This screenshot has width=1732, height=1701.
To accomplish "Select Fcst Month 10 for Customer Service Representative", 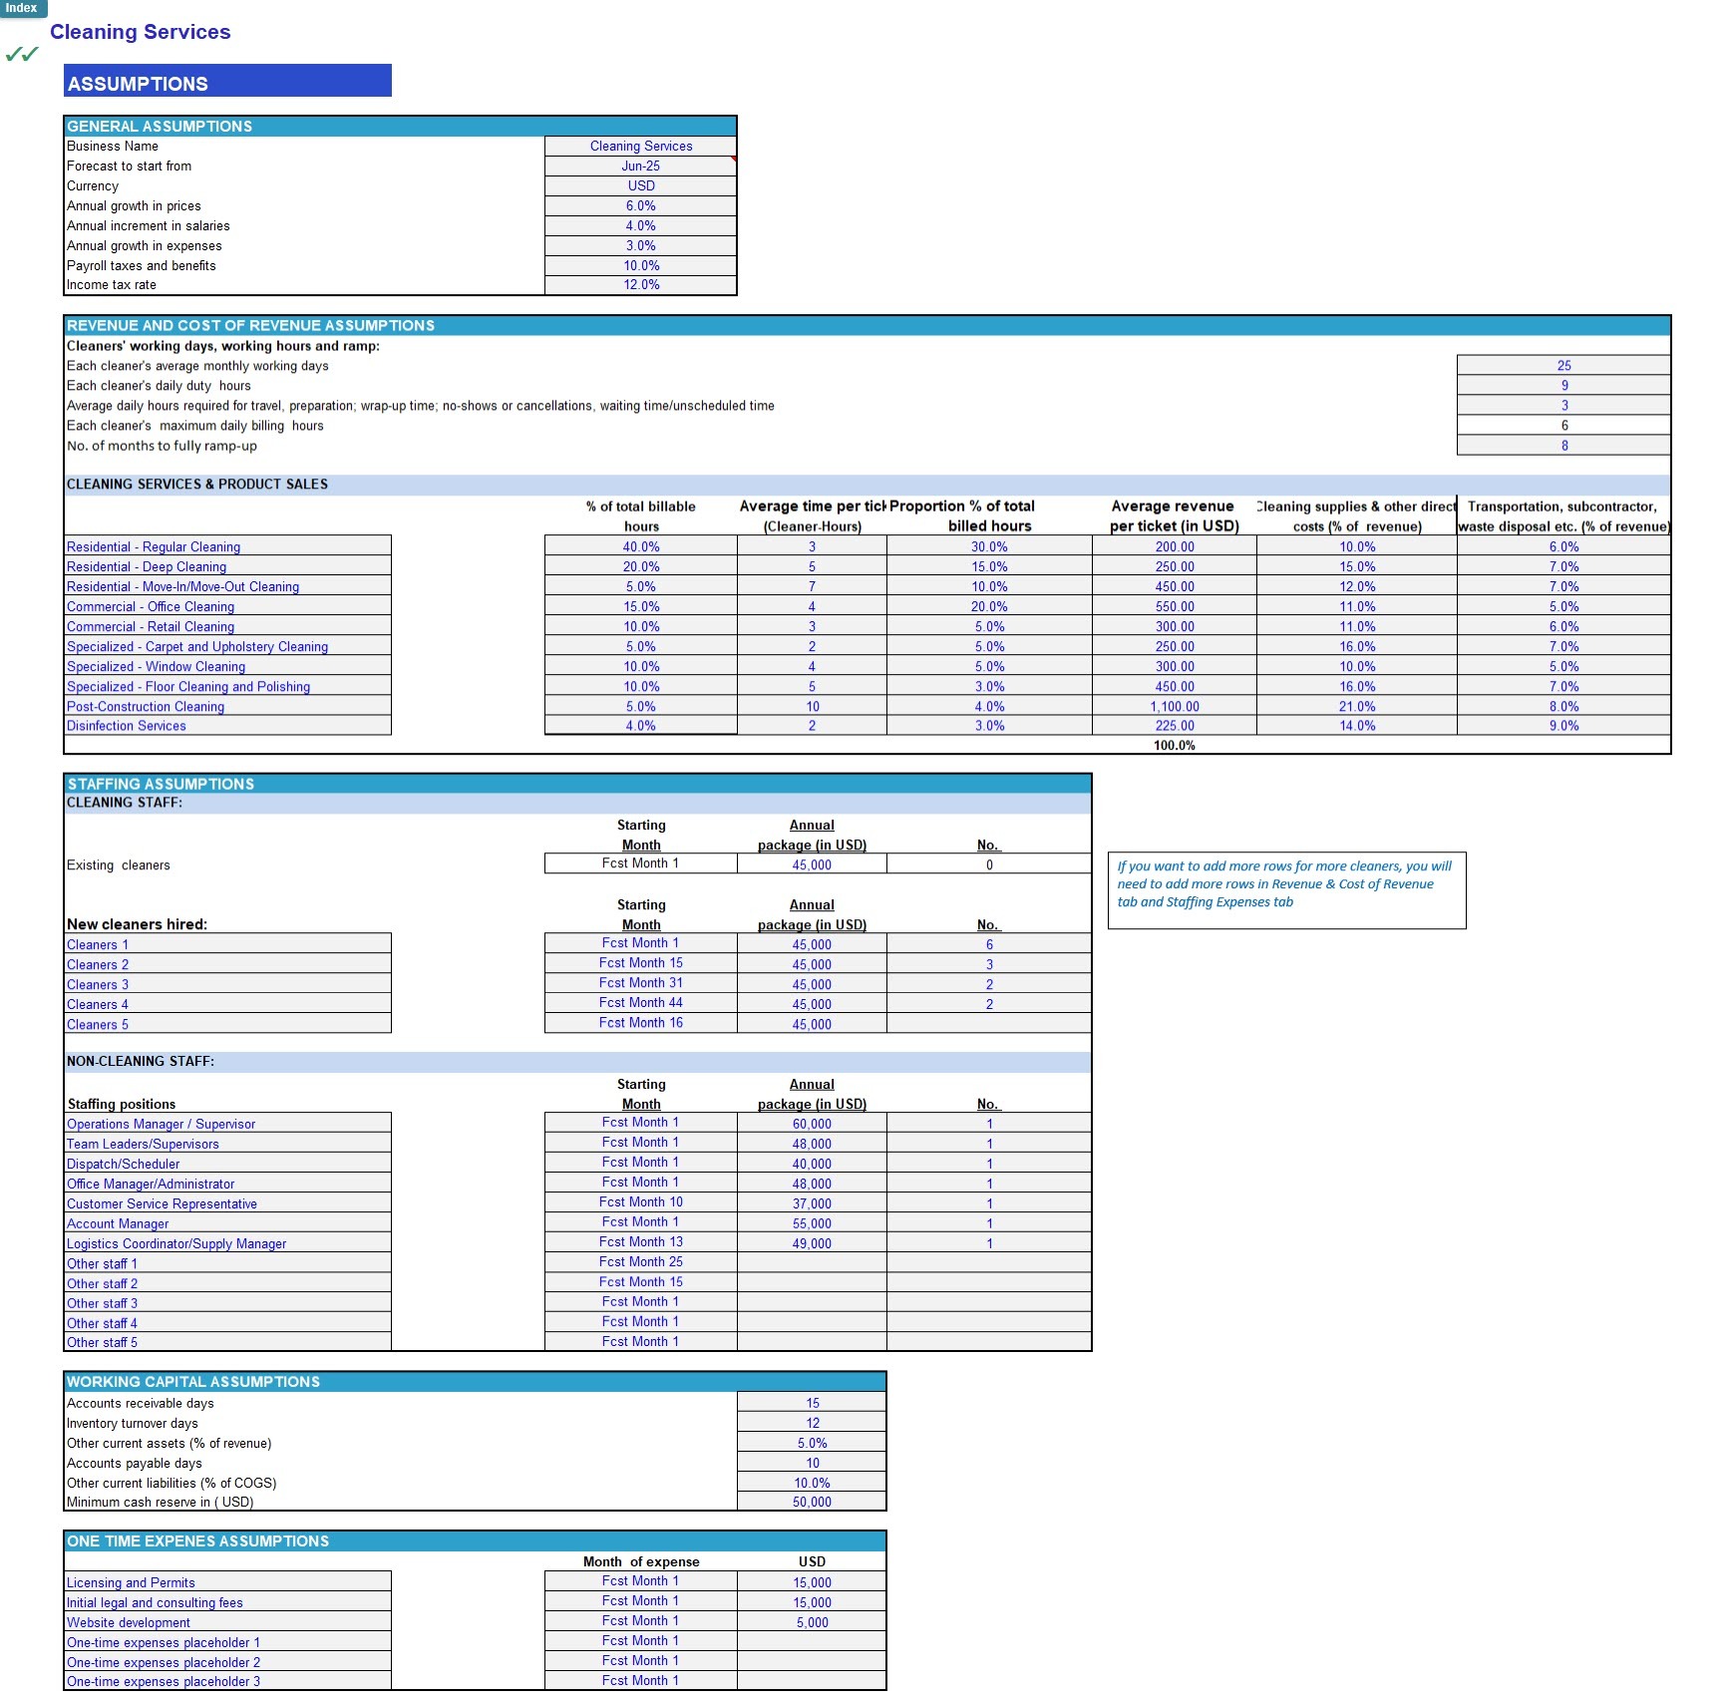I will click(x=640, y=1202).
